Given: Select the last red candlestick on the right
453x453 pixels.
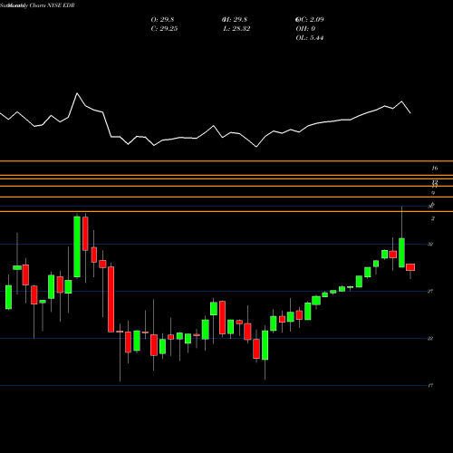Looking at the screenshot, I should [410, 267].
